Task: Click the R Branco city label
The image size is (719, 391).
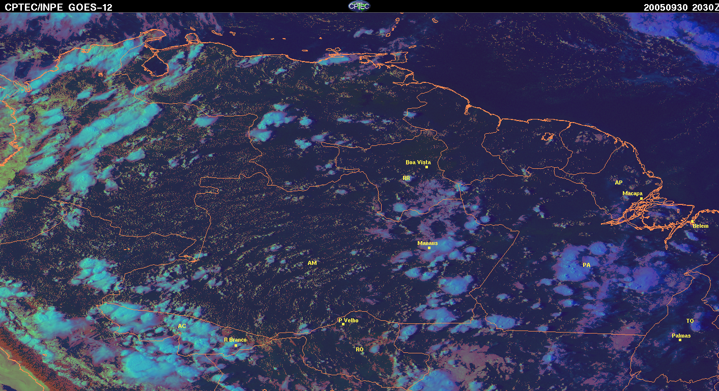Action: [x=235, y=340]
